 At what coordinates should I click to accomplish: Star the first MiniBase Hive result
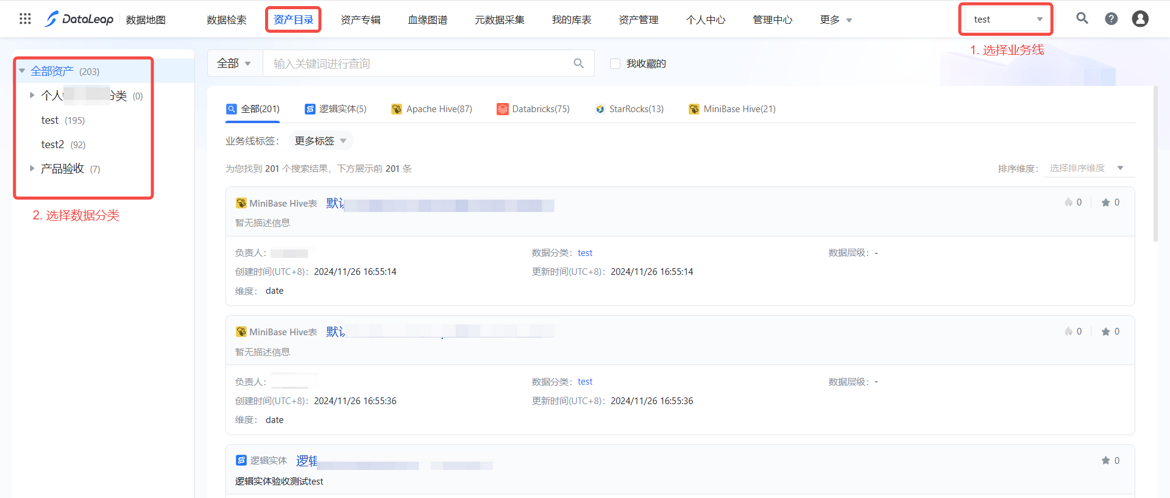pos(1105,202)
